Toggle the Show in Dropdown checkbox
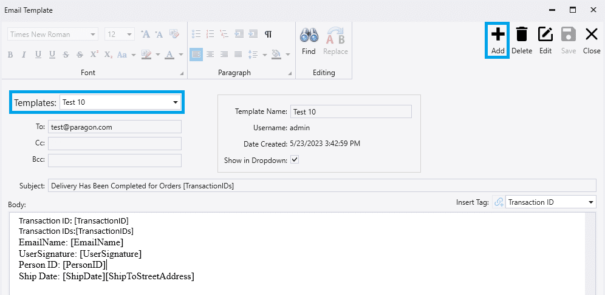 (x=295, y=160)
